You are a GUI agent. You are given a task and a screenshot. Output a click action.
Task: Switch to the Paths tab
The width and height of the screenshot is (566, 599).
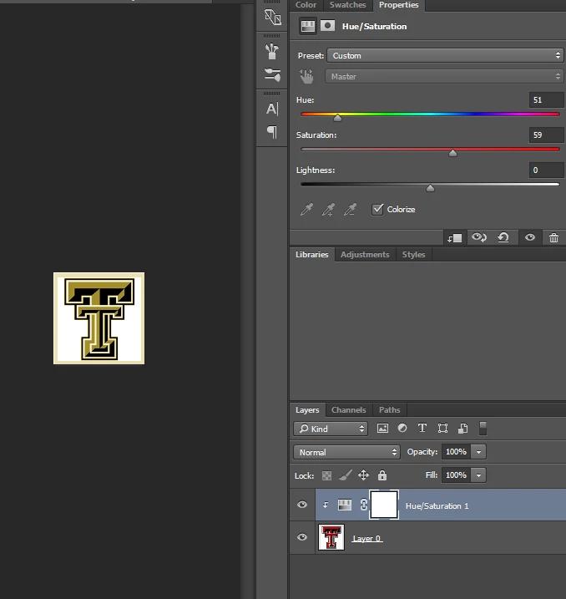pos(389,410)
